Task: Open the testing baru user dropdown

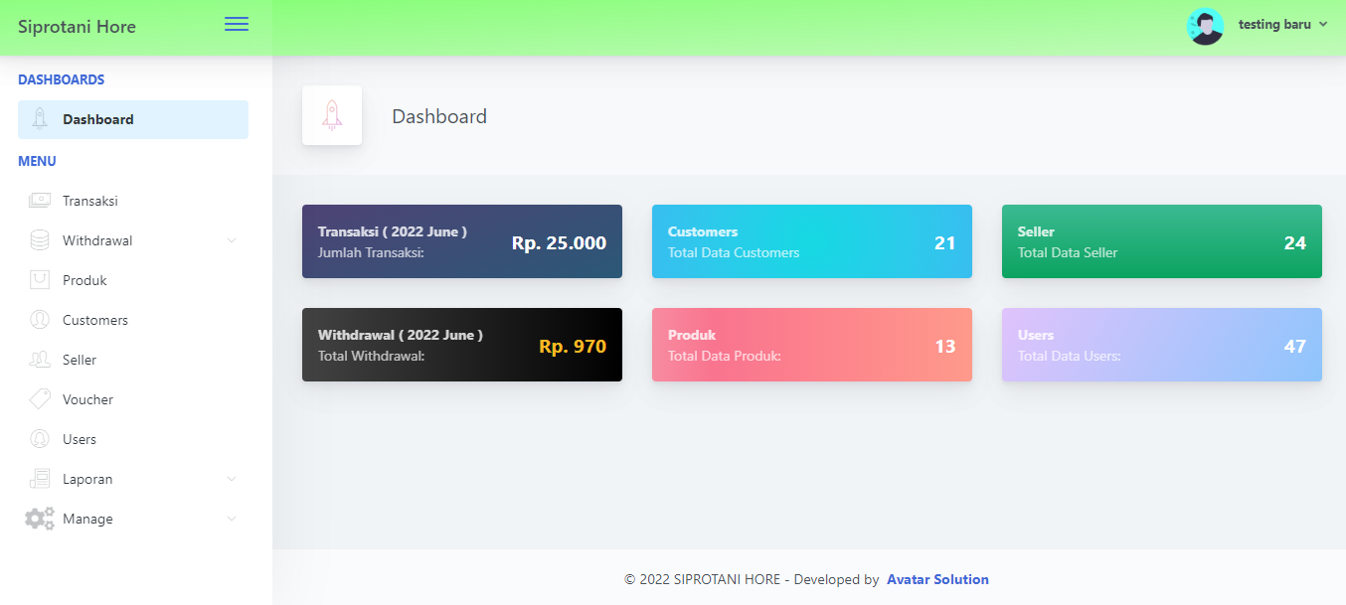Action: (1282, 25)
